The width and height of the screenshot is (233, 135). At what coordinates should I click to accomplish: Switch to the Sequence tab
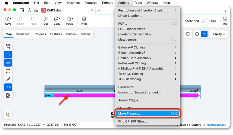23,34
